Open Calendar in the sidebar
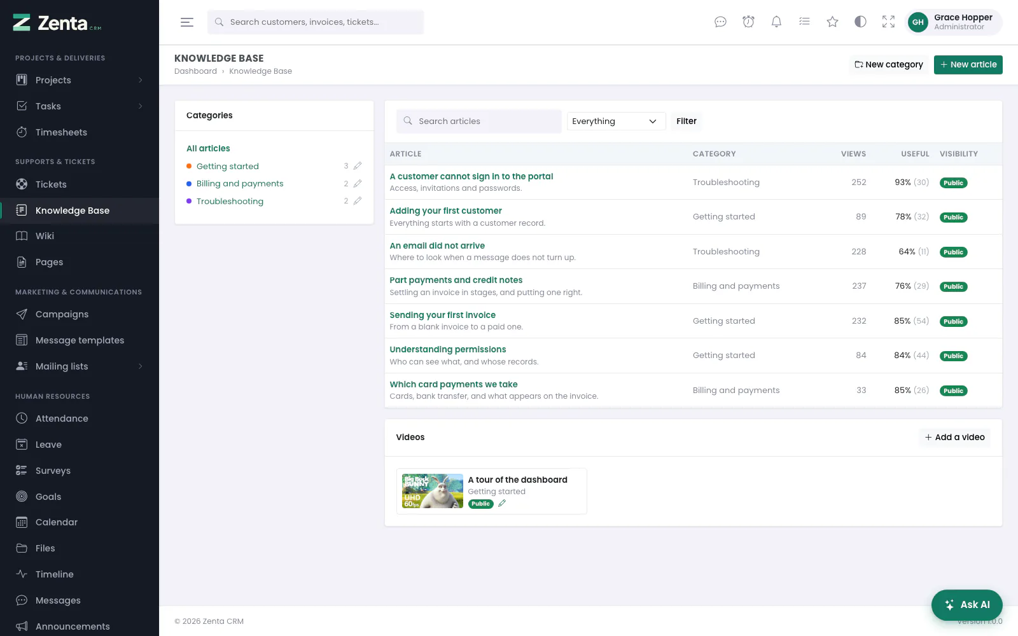 (80, 522)
